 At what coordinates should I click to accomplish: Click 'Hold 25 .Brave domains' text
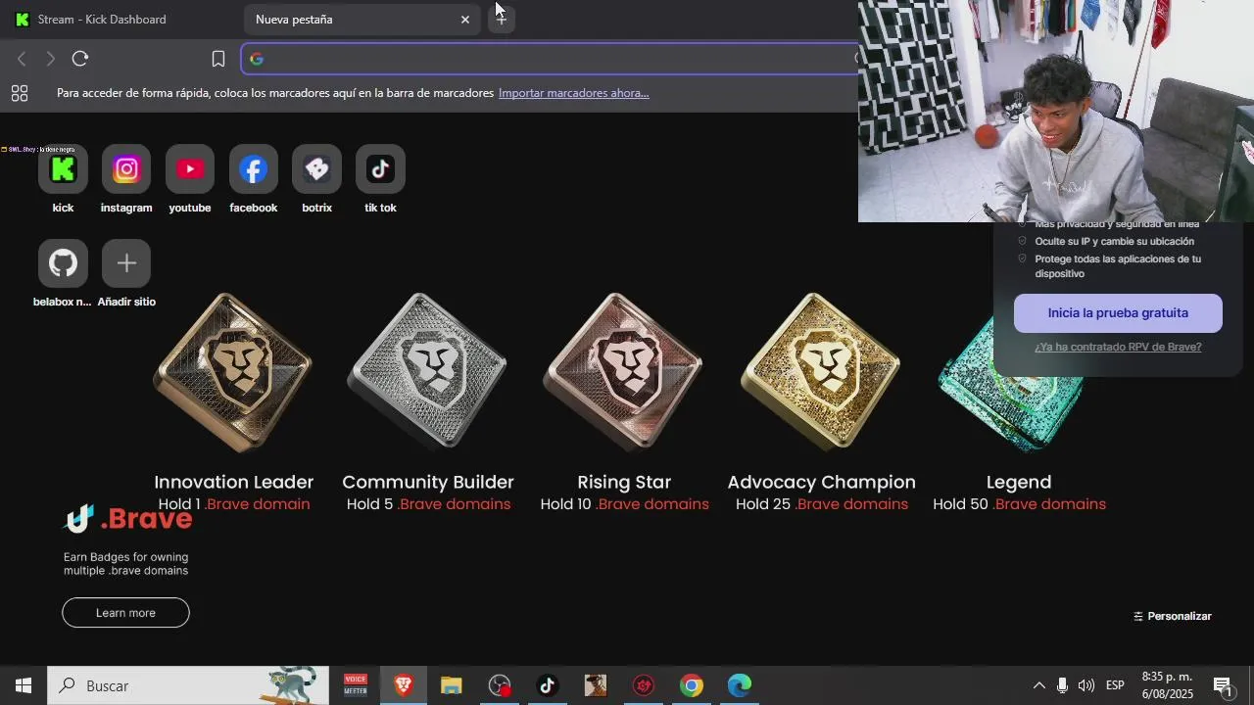(822, 504)
